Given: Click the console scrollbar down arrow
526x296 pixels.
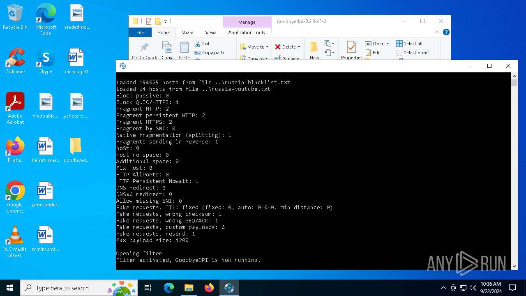Looking at the screenshot, I should (514, 266).
